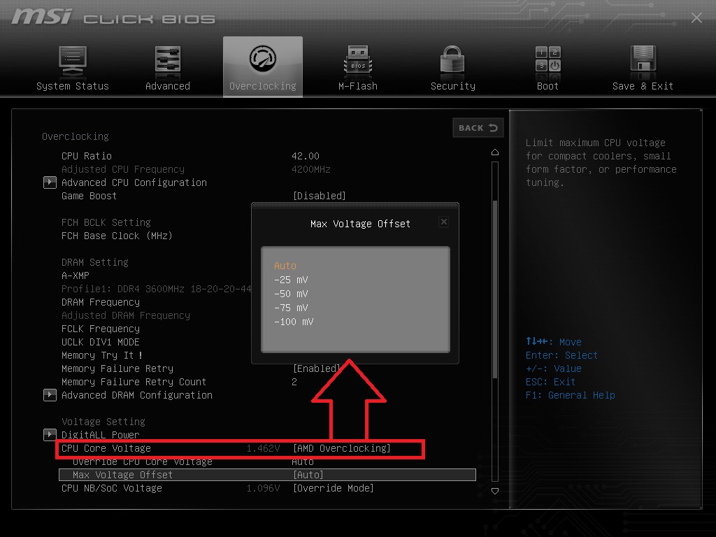Open the System Status screen
The image size is (716, 537).
coord(73,67)
